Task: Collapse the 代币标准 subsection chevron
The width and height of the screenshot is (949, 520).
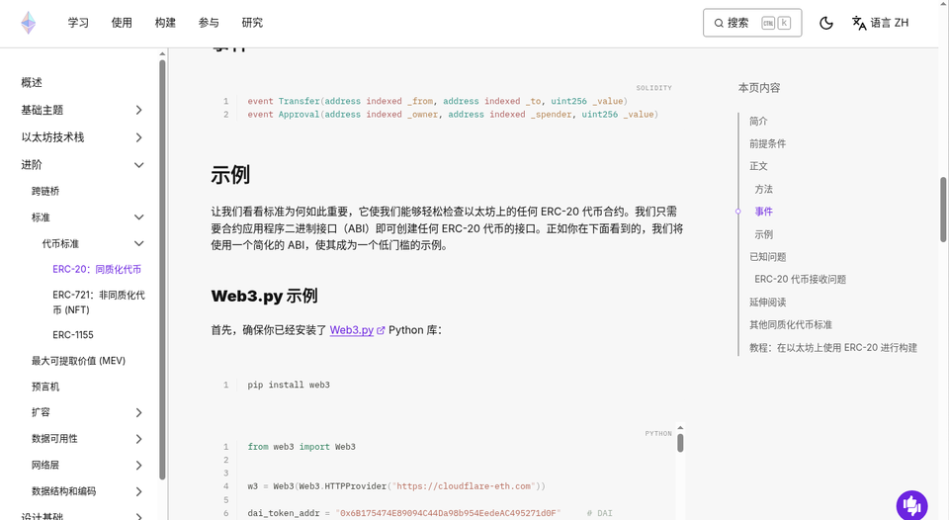Action: click(138, 243)
